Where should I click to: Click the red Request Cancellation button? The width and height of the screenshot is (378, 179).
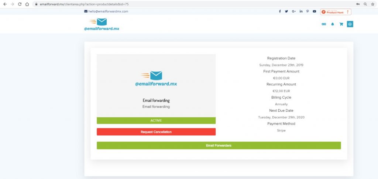(x=156, y=132)
